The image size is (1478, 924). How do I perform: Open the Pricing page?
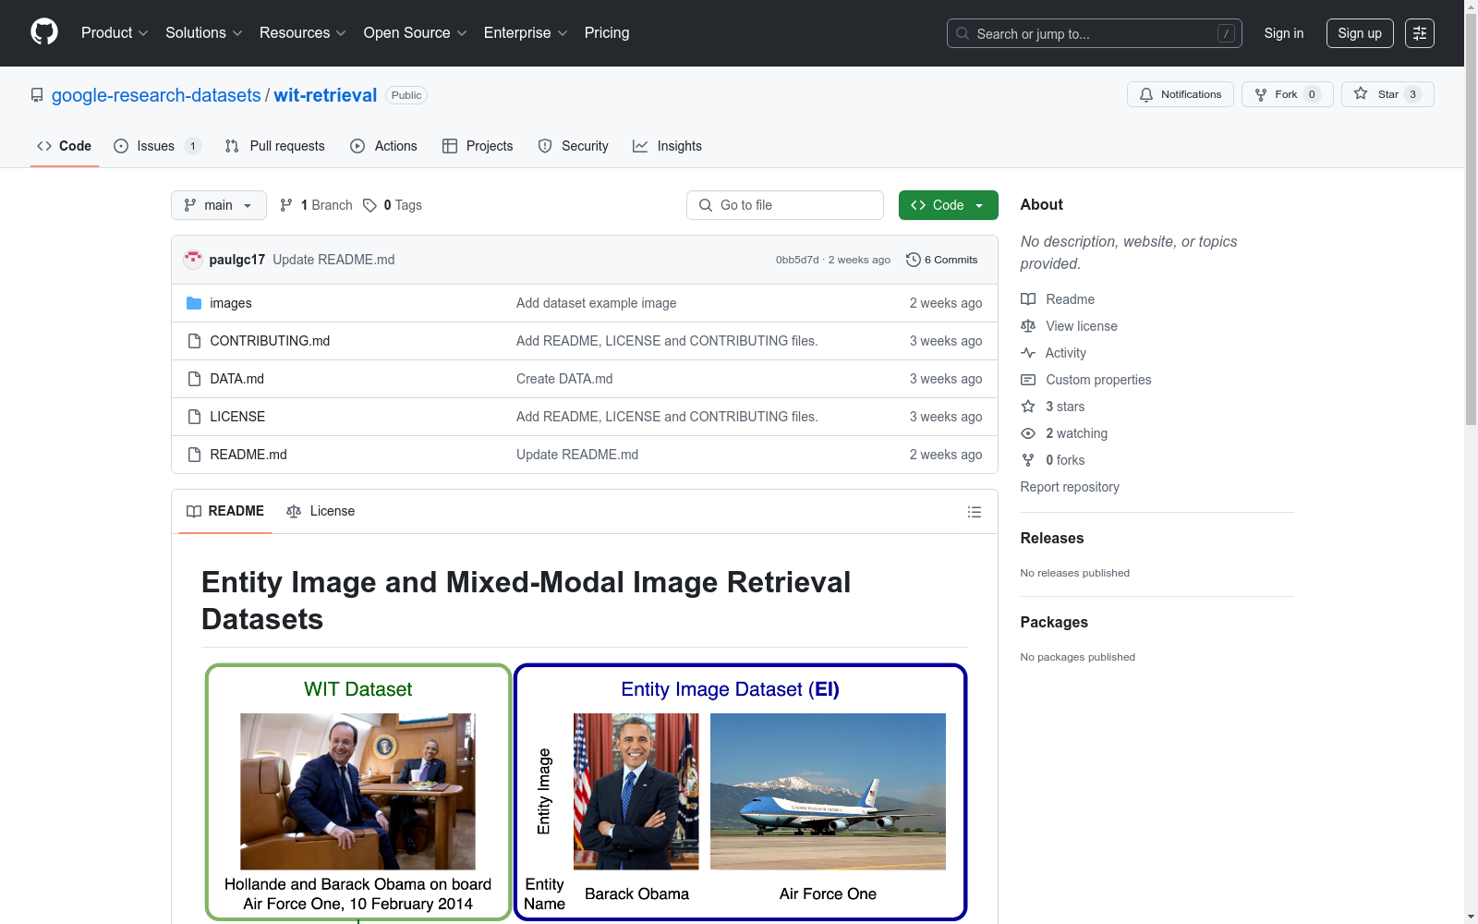pos(607,33)
